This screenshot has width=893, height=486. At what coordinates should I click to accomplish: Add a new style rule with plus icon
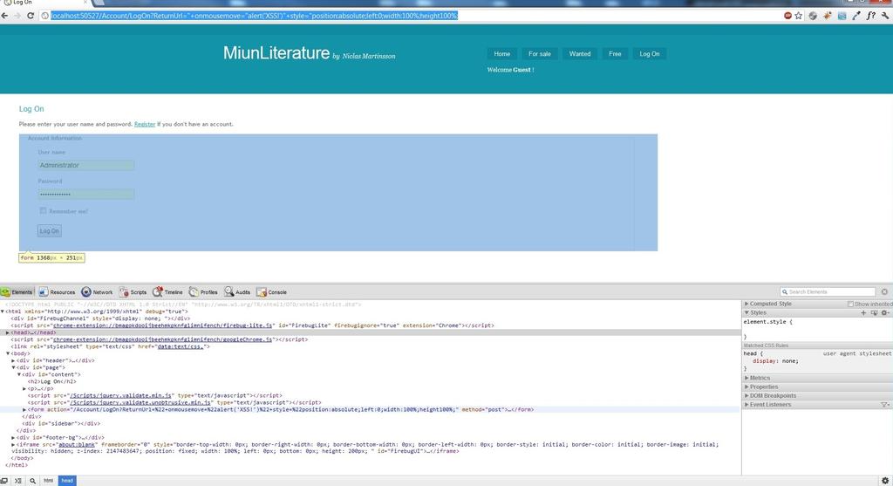[863, 312]
